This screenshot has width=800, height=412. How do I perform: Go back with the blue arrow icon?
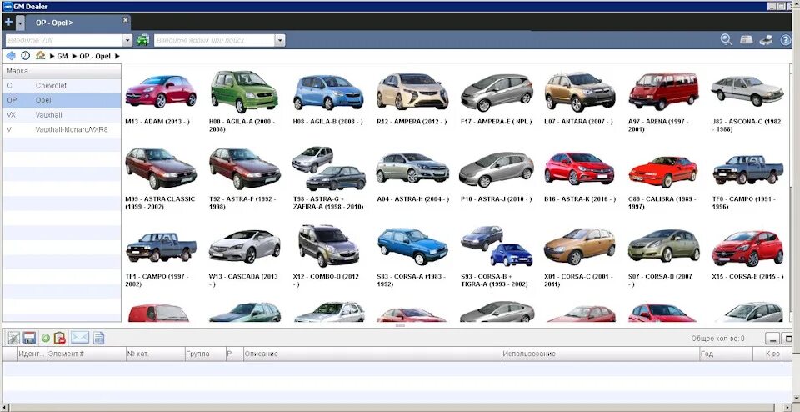coord(10,56)
